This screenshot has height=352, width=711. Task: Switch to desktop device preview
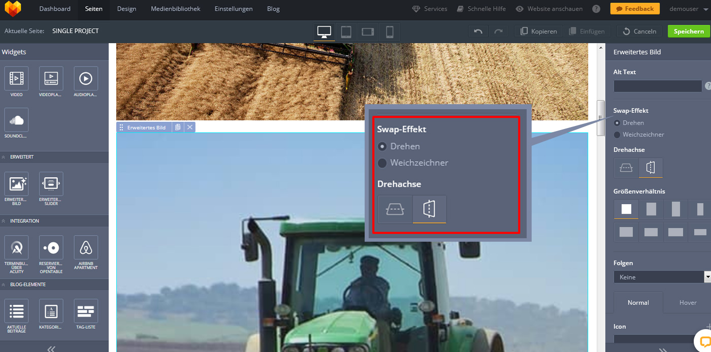(324, 31)
